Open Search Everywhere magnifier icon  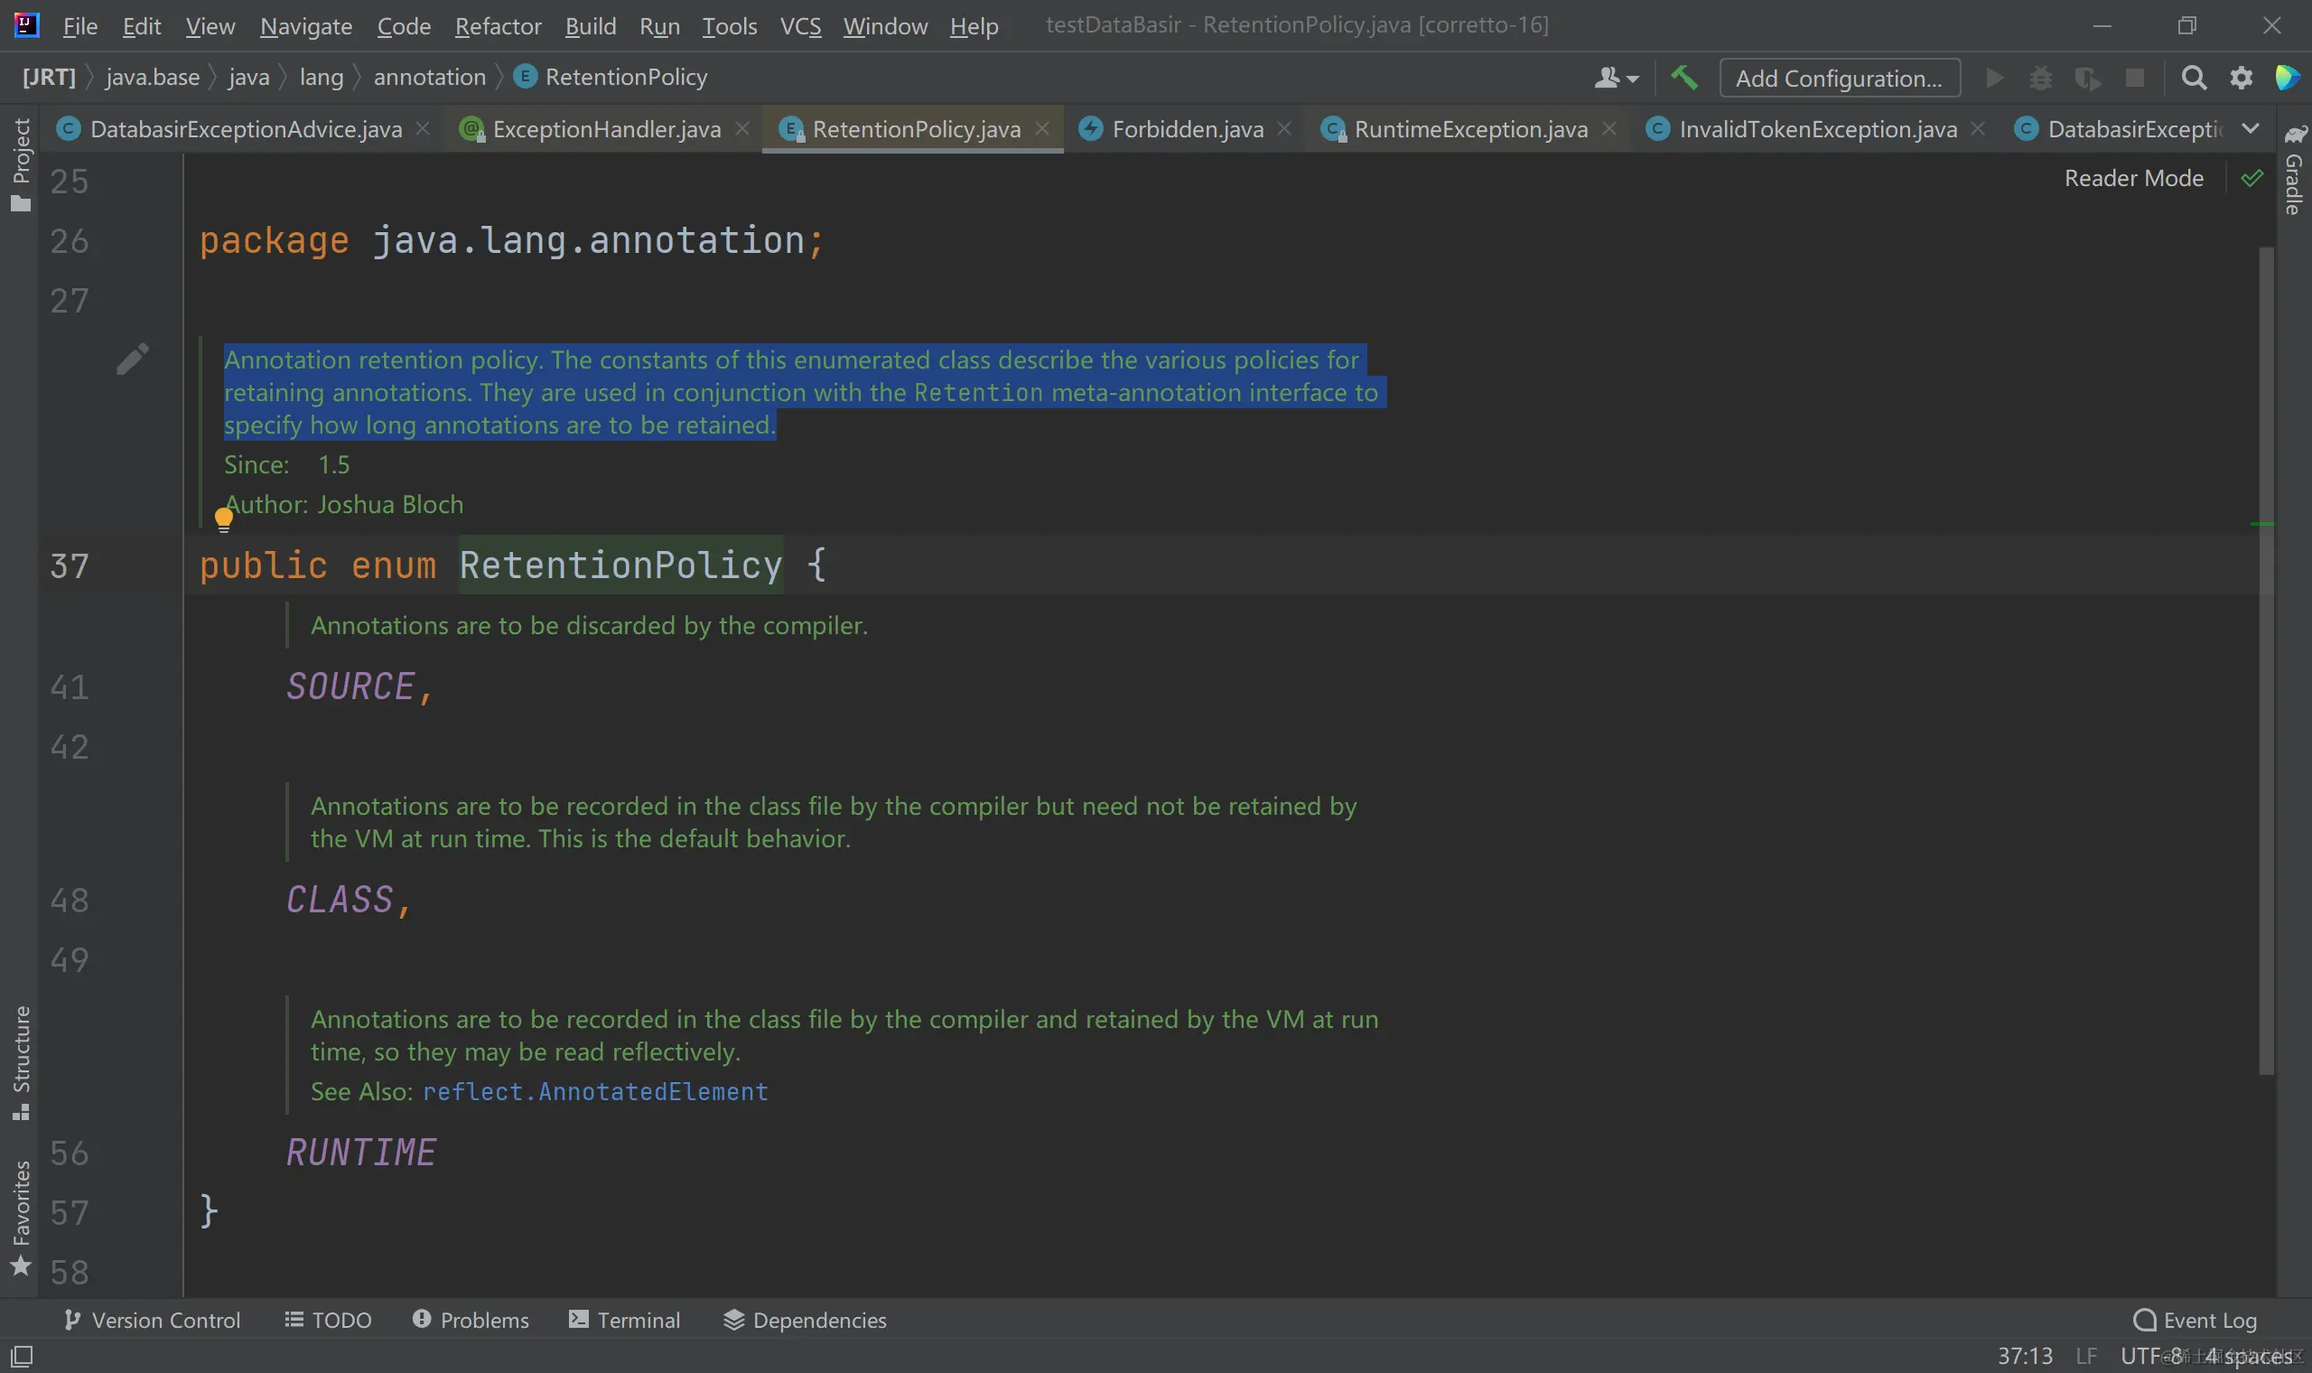click(x=2193, y=78)
